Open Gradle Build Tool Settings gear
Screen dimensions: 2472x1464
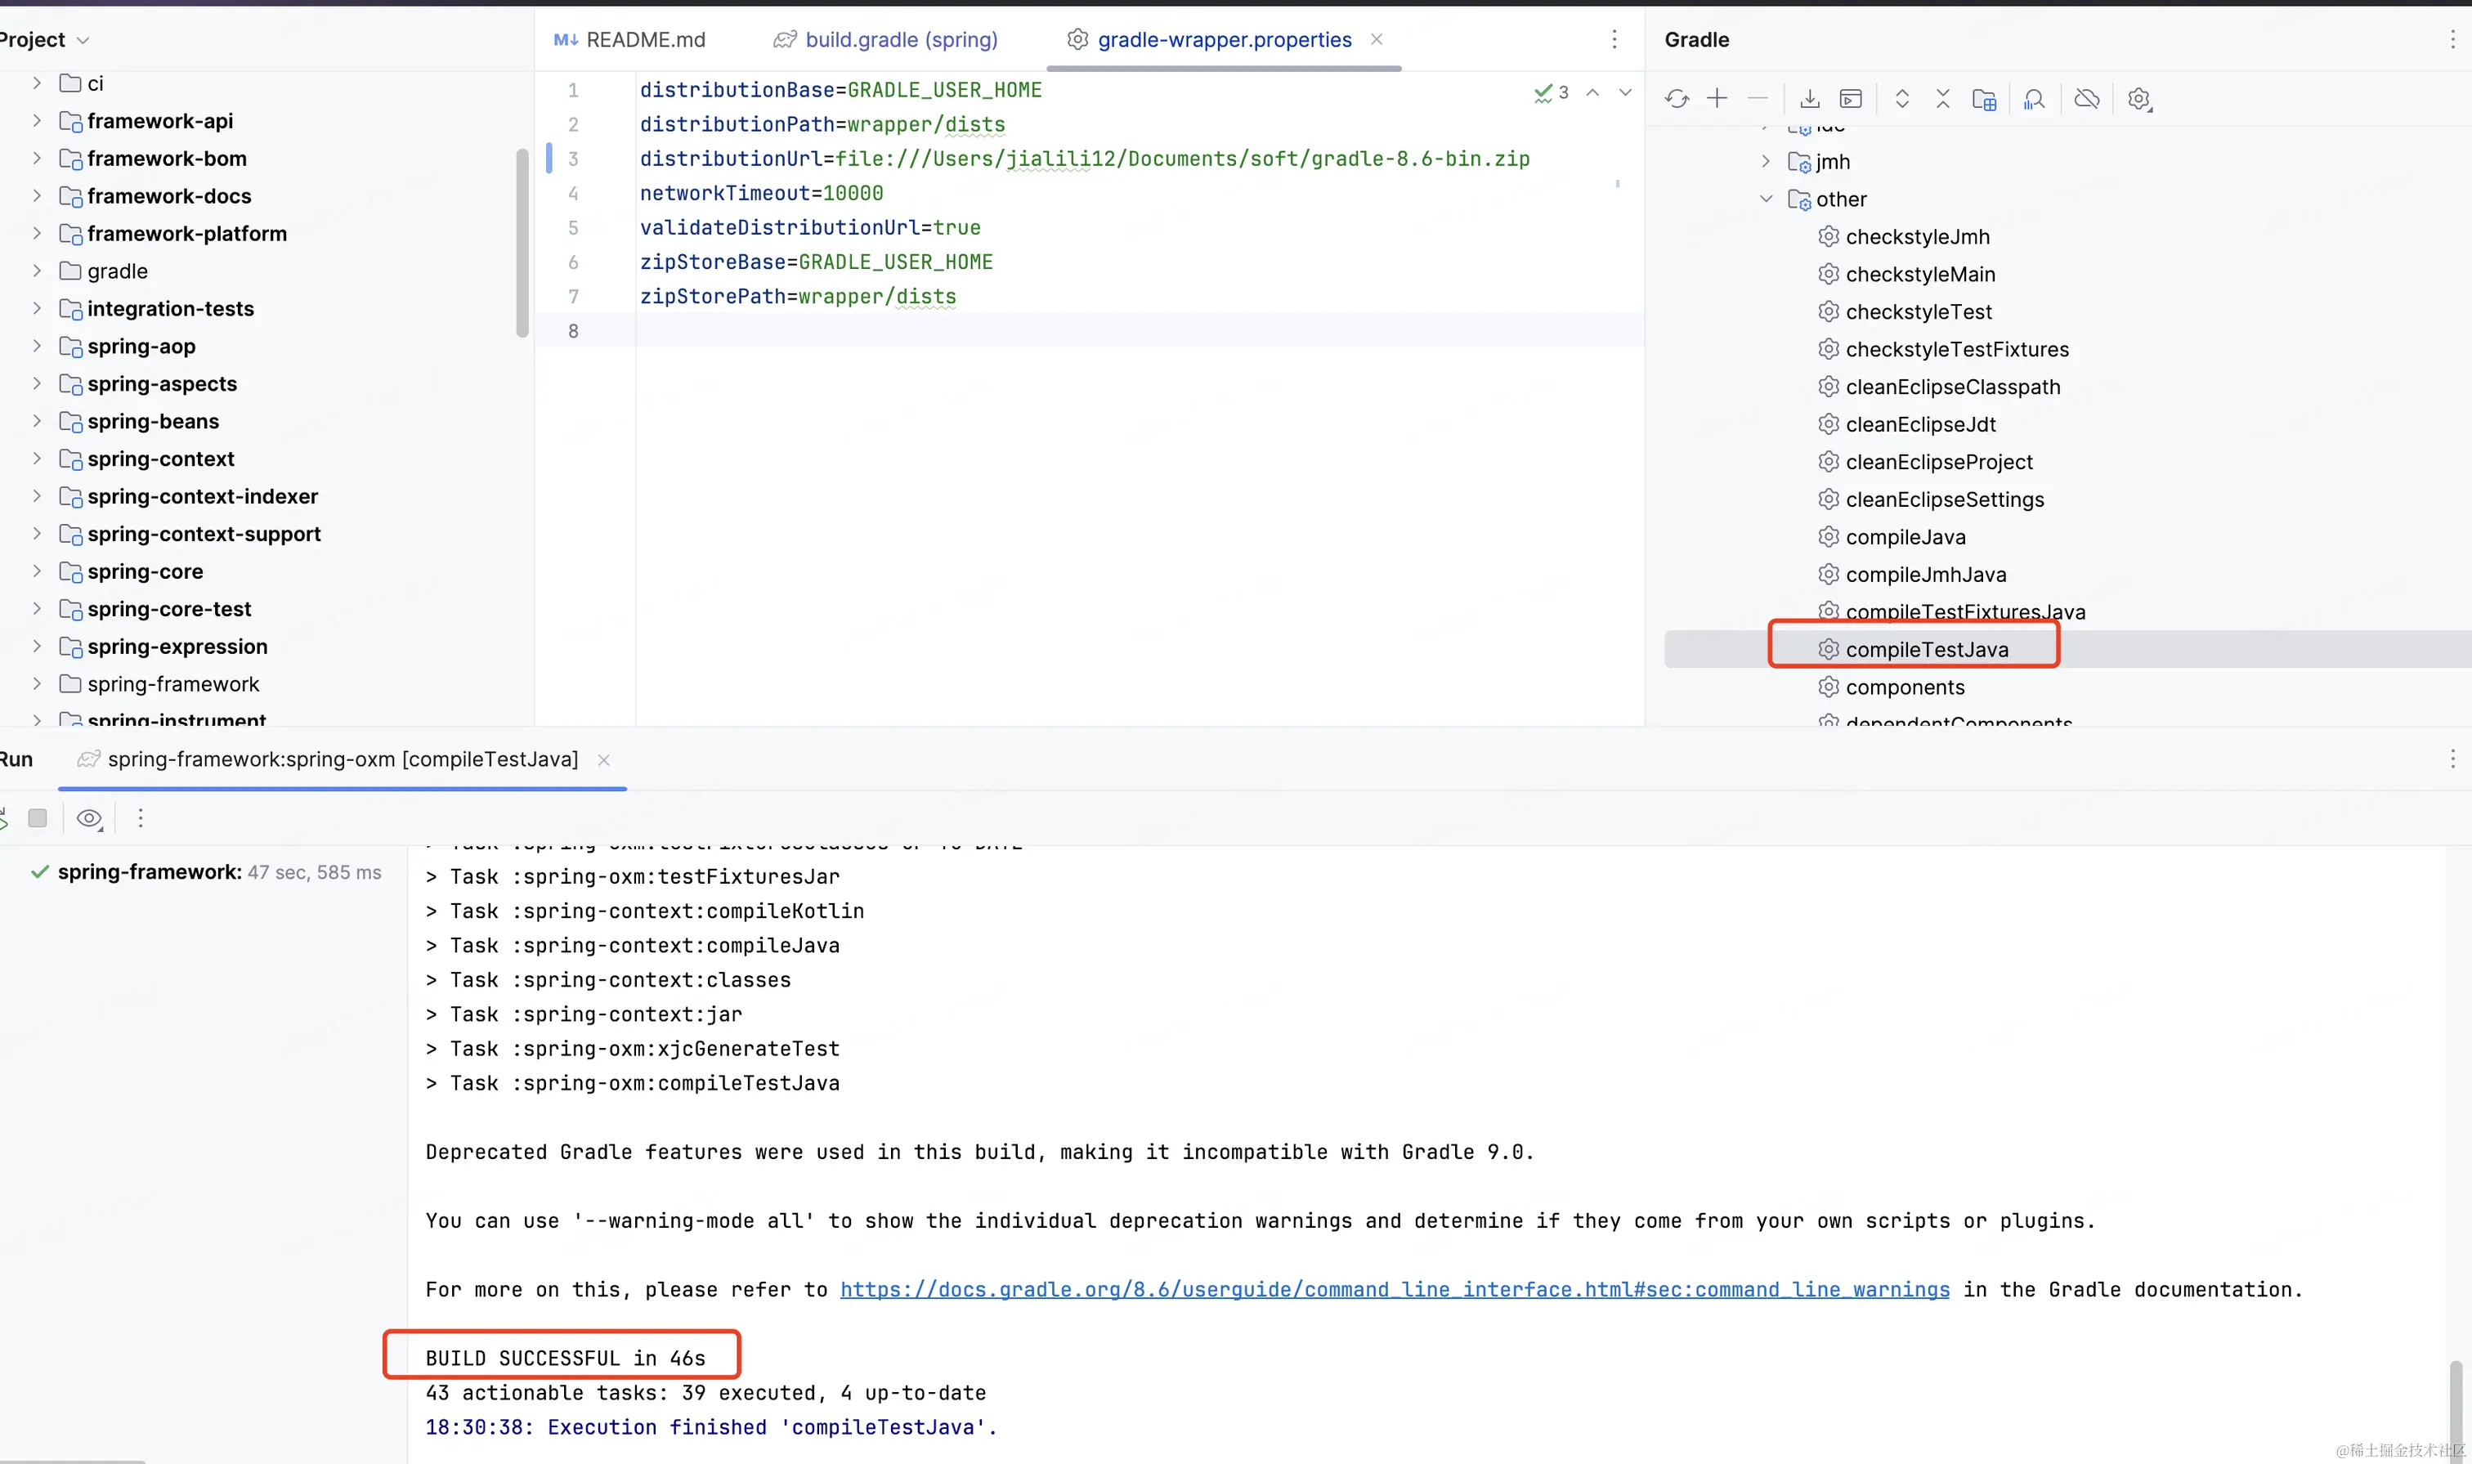(x=2138, y=99)
